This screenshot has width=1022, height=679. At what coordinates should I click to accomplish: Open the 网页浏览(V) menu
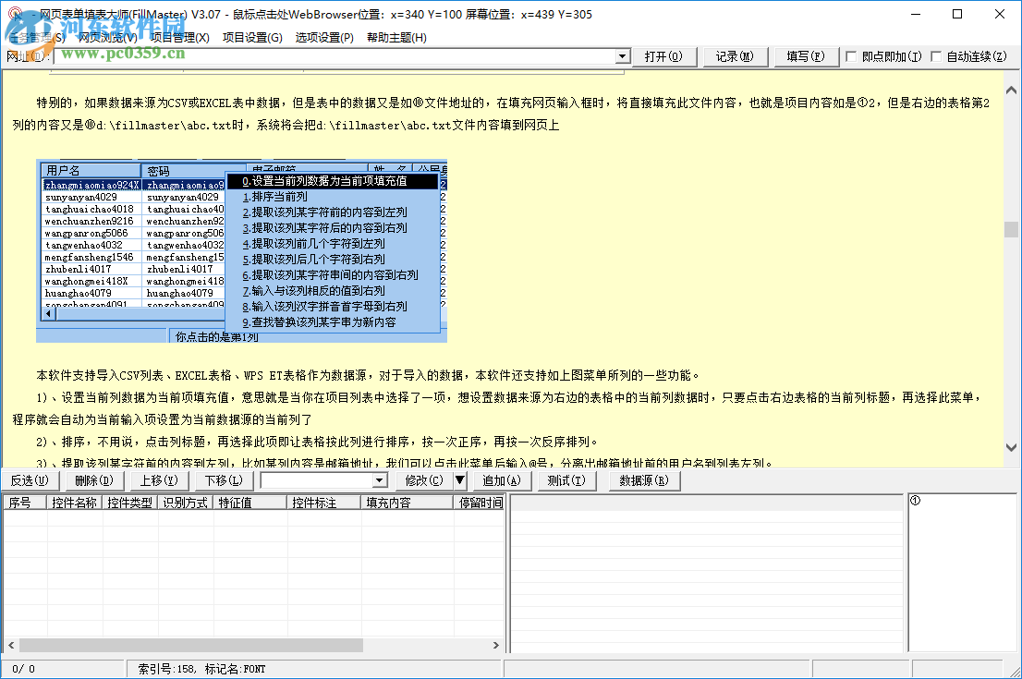[106, 39]
